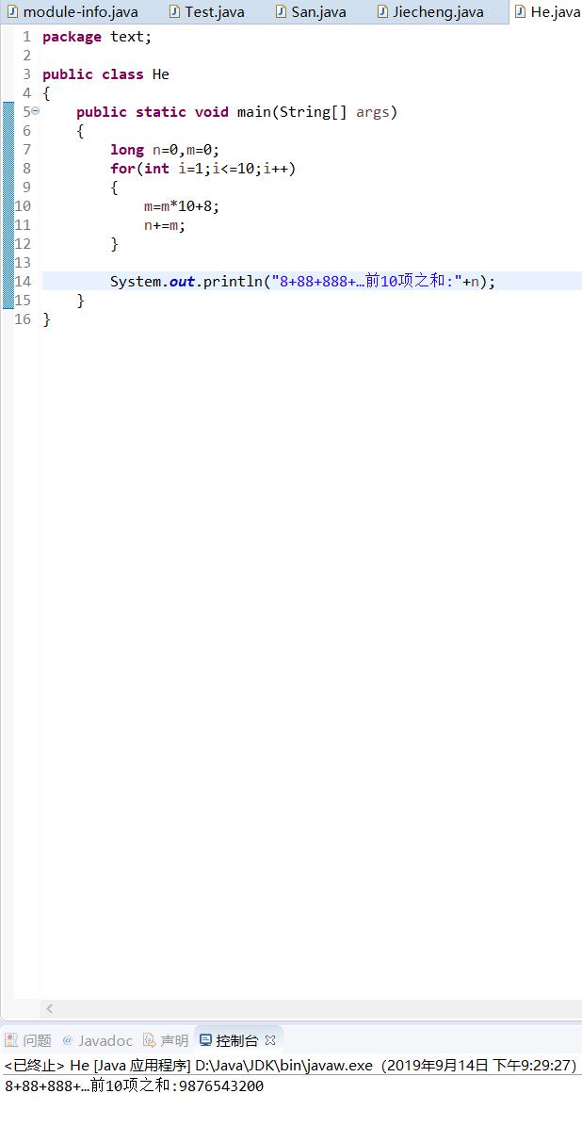Place cursor on 'package text;' line
The height and width of the screenshot is (1126, 582).
[x=97, y=37]
